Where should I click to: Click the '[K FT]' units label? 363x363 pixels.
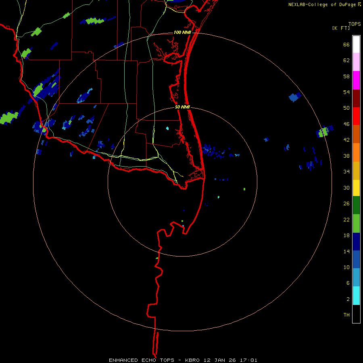coord(341,28)
